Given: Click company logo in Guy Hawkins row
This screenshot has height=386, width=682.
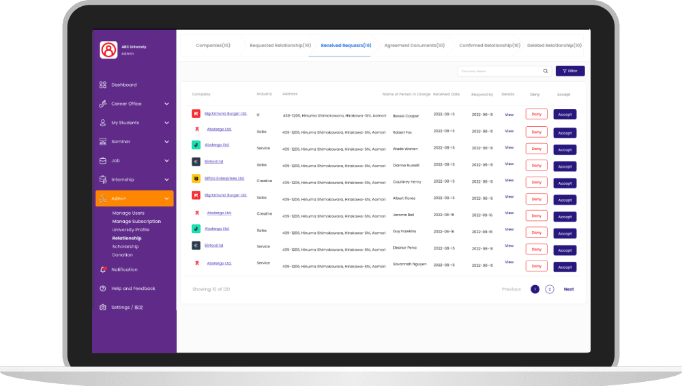Looking at the screenshot, I should 196,228.
